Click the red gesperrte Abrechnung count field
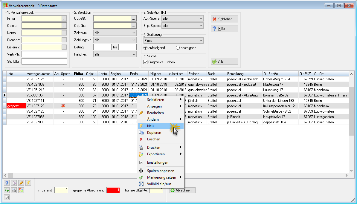Viewport: 357px width, 204px height. [113, 190]
